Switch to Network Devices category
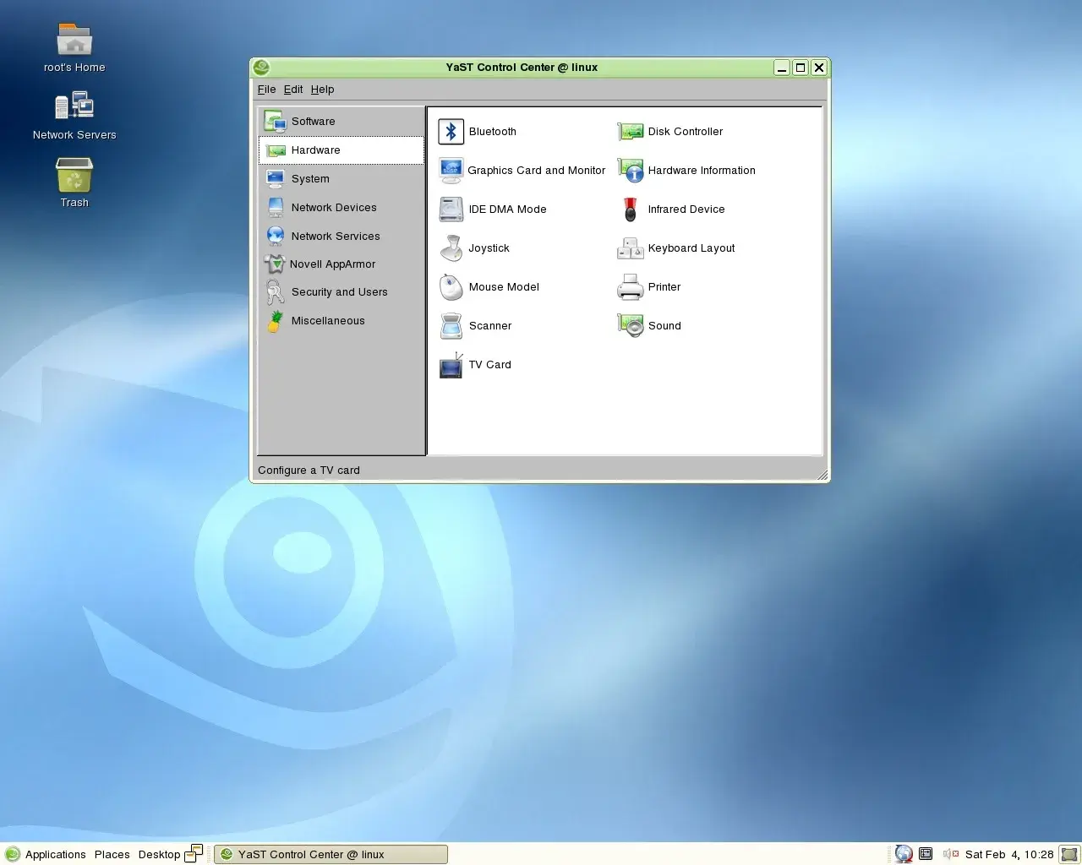Image resolution: width=1082 pixels, height=865 pixels. tap(333, 208)
